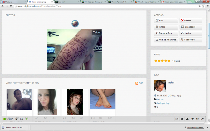Click the Share button
The width and height of the screenshot is (210, 131).
[166, 27]
